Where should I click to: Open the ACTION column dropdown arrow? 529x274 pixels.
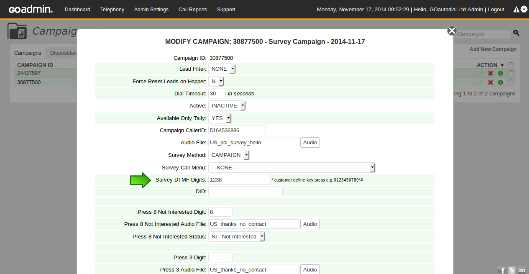(502, 65)
